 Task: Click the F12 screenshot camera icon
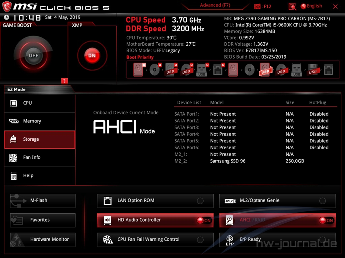coord(257,6)
